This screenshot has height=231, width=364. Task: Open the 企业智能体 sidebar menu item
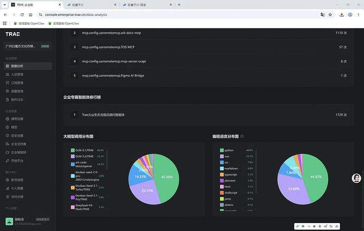coord(28,152)
